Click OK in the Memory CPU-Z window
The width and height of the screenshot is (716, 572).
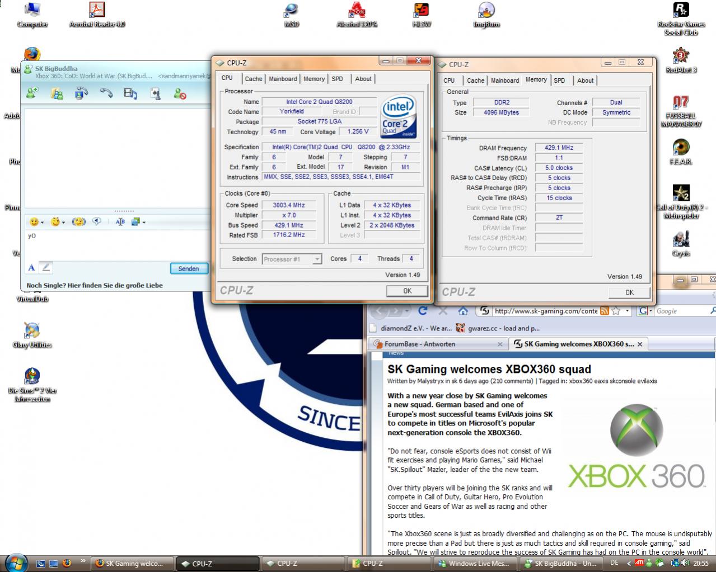[x=629, y=292]
